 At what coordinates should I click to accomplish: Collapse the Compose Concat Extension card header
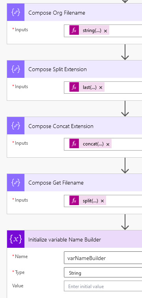[x=83, y=126]
